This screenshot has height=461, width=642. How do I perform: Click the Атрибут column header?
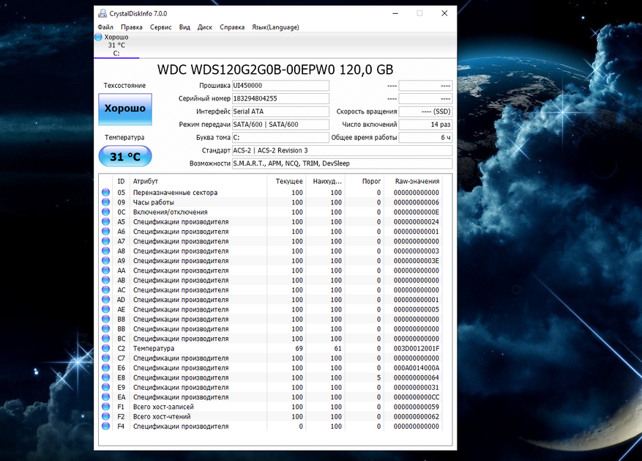pos(146,181)
